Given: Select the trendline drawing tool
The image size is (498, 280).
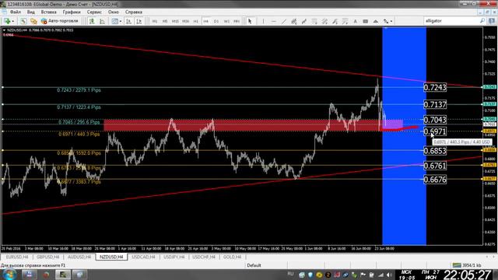Looking at the screenshot, I should [x=283, y=21].
